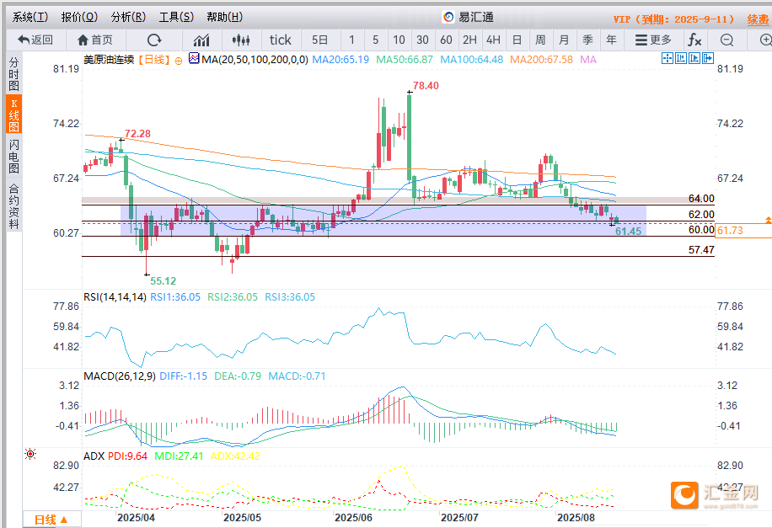Click the first layout icon above chart
This screenshot has height=528, width=772.
click(667, 58)
